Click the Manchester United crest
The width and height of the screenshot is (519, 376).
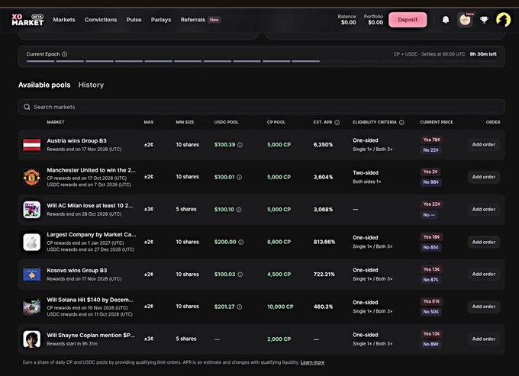coord(32,177)
